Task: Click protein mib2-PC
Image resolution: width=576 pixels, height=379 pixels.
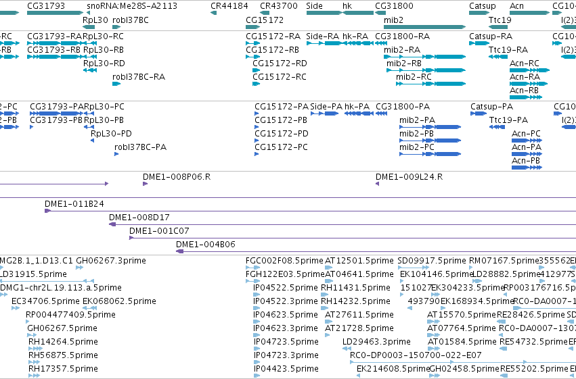Action: click(416, 147)
